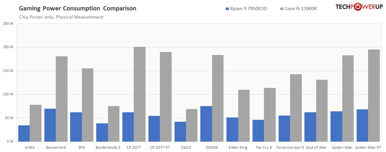The width and height of the screenshot is (386, 152).
Task: Click the chart title Gaming Power Consumption Comparison
Action: pos(78,8)
